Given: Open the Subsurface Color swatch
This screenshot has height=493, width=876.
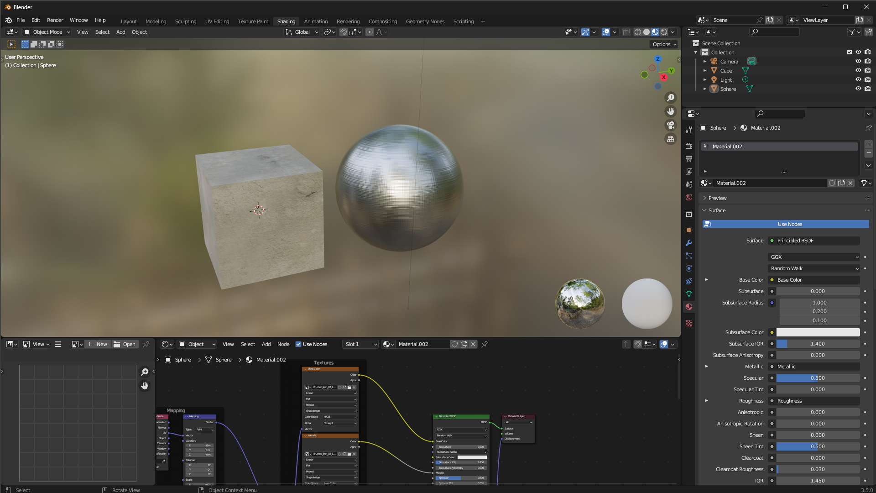Looking at the screenshot, I should [818, 332].
